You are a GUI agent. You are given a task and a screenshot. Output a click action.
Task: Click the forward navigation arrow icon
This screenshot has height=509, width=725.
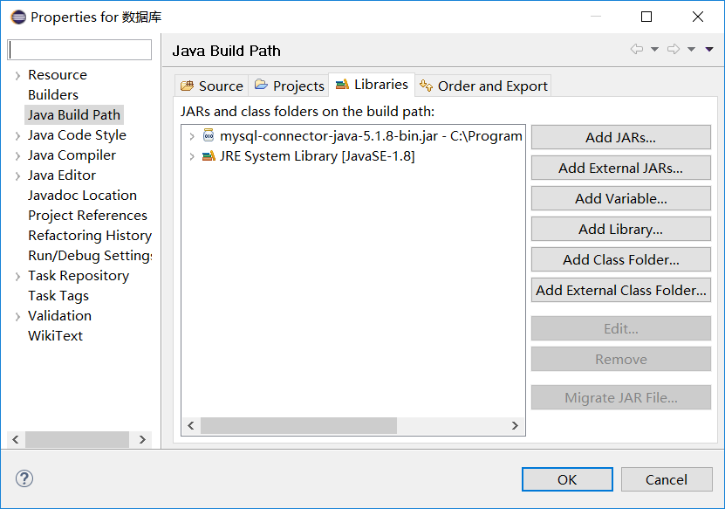[x=674, y=49]
